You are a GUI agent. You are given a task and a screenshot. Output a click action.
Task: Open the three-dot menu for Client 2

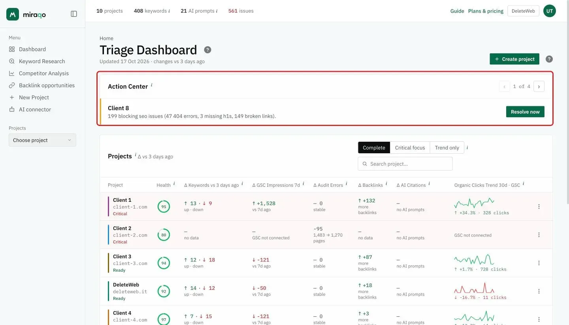tap(539, 235)
